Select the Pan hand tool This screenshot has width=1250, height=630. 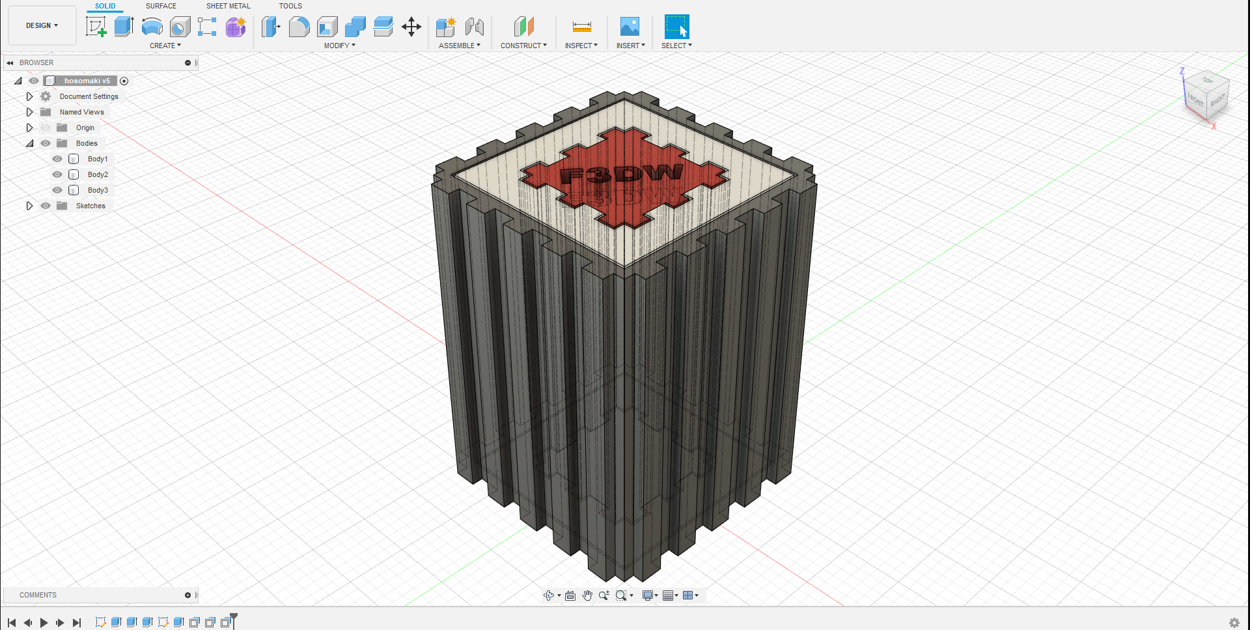pos(587,596)
